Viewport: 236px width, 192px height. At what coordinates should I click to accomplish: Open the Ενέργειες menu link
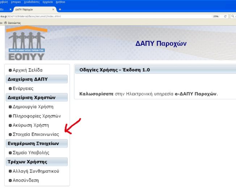(23, 89)
